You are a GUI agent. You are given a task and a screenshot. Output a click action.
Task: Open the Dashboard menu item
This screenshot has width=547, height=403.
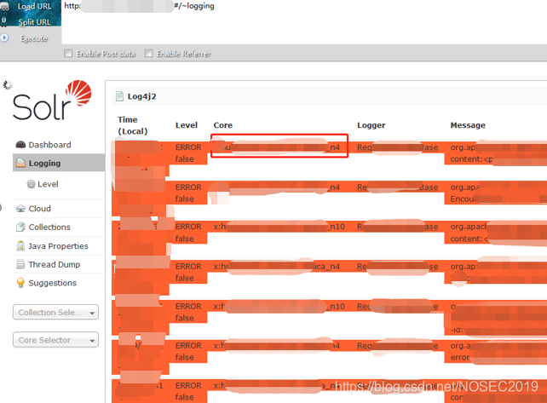pos(49,145)
